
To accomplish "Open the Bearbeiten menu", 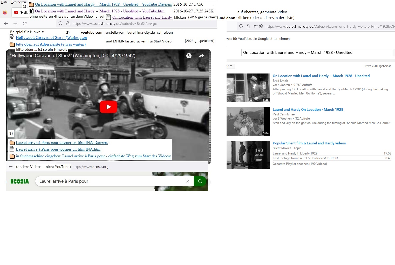I will (x=19, y=2).
